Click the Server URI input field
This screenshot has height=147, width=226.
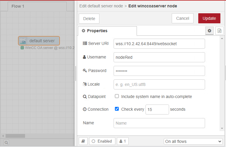point(159,43)
